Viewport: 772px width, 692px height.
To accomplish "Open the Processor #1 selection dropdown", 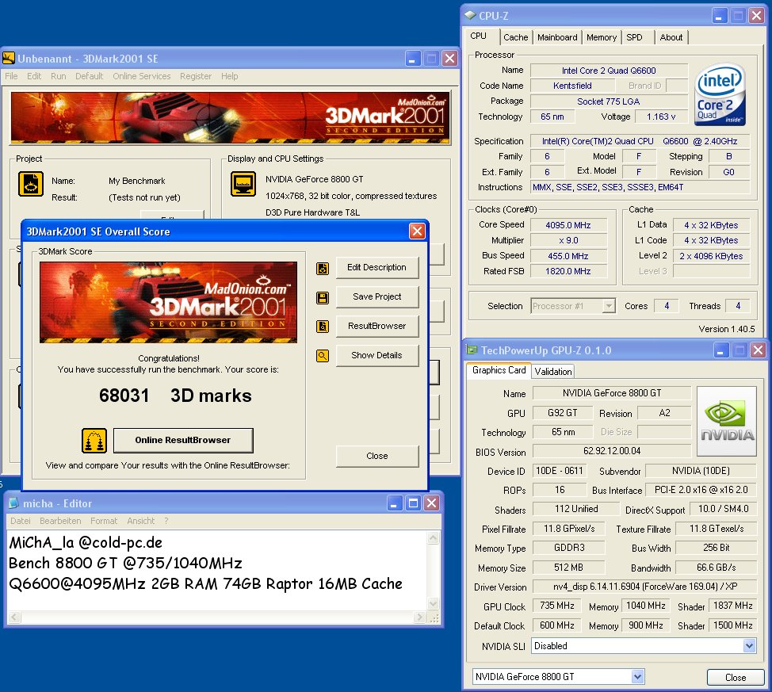I will coord(609,306).
